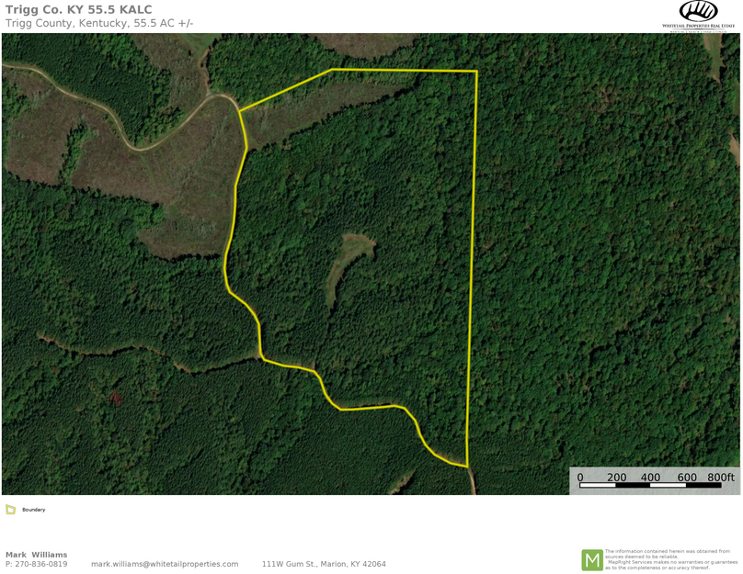Click the Whitetail Properties Real Estate caption
This screenshot has width=743, height=574.
698,26
